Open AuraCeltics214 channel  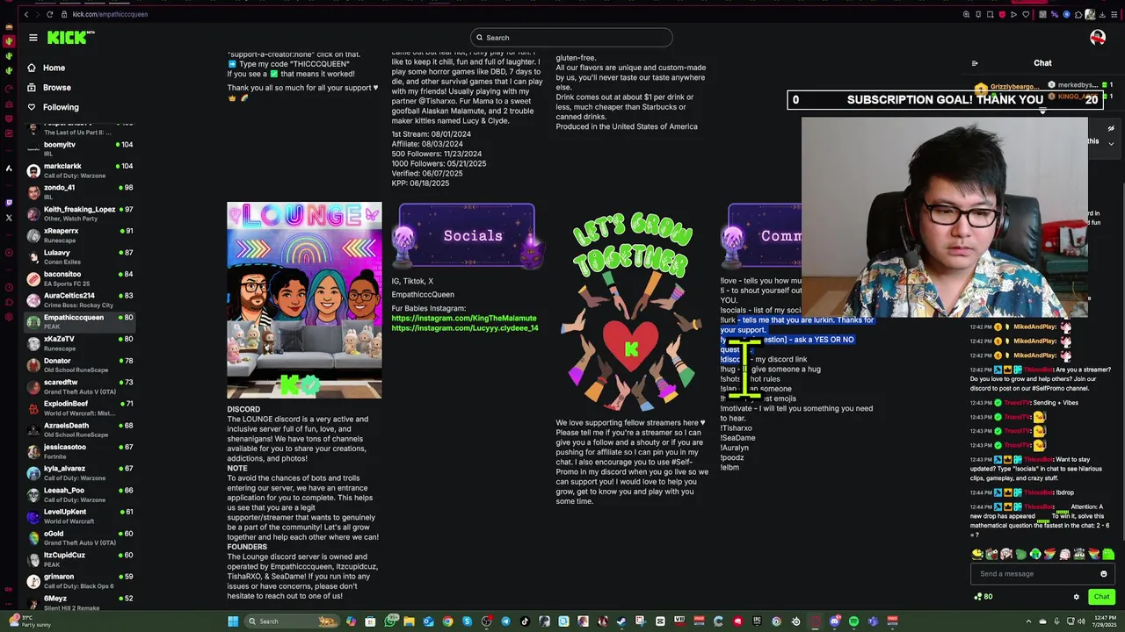[79, 299]
